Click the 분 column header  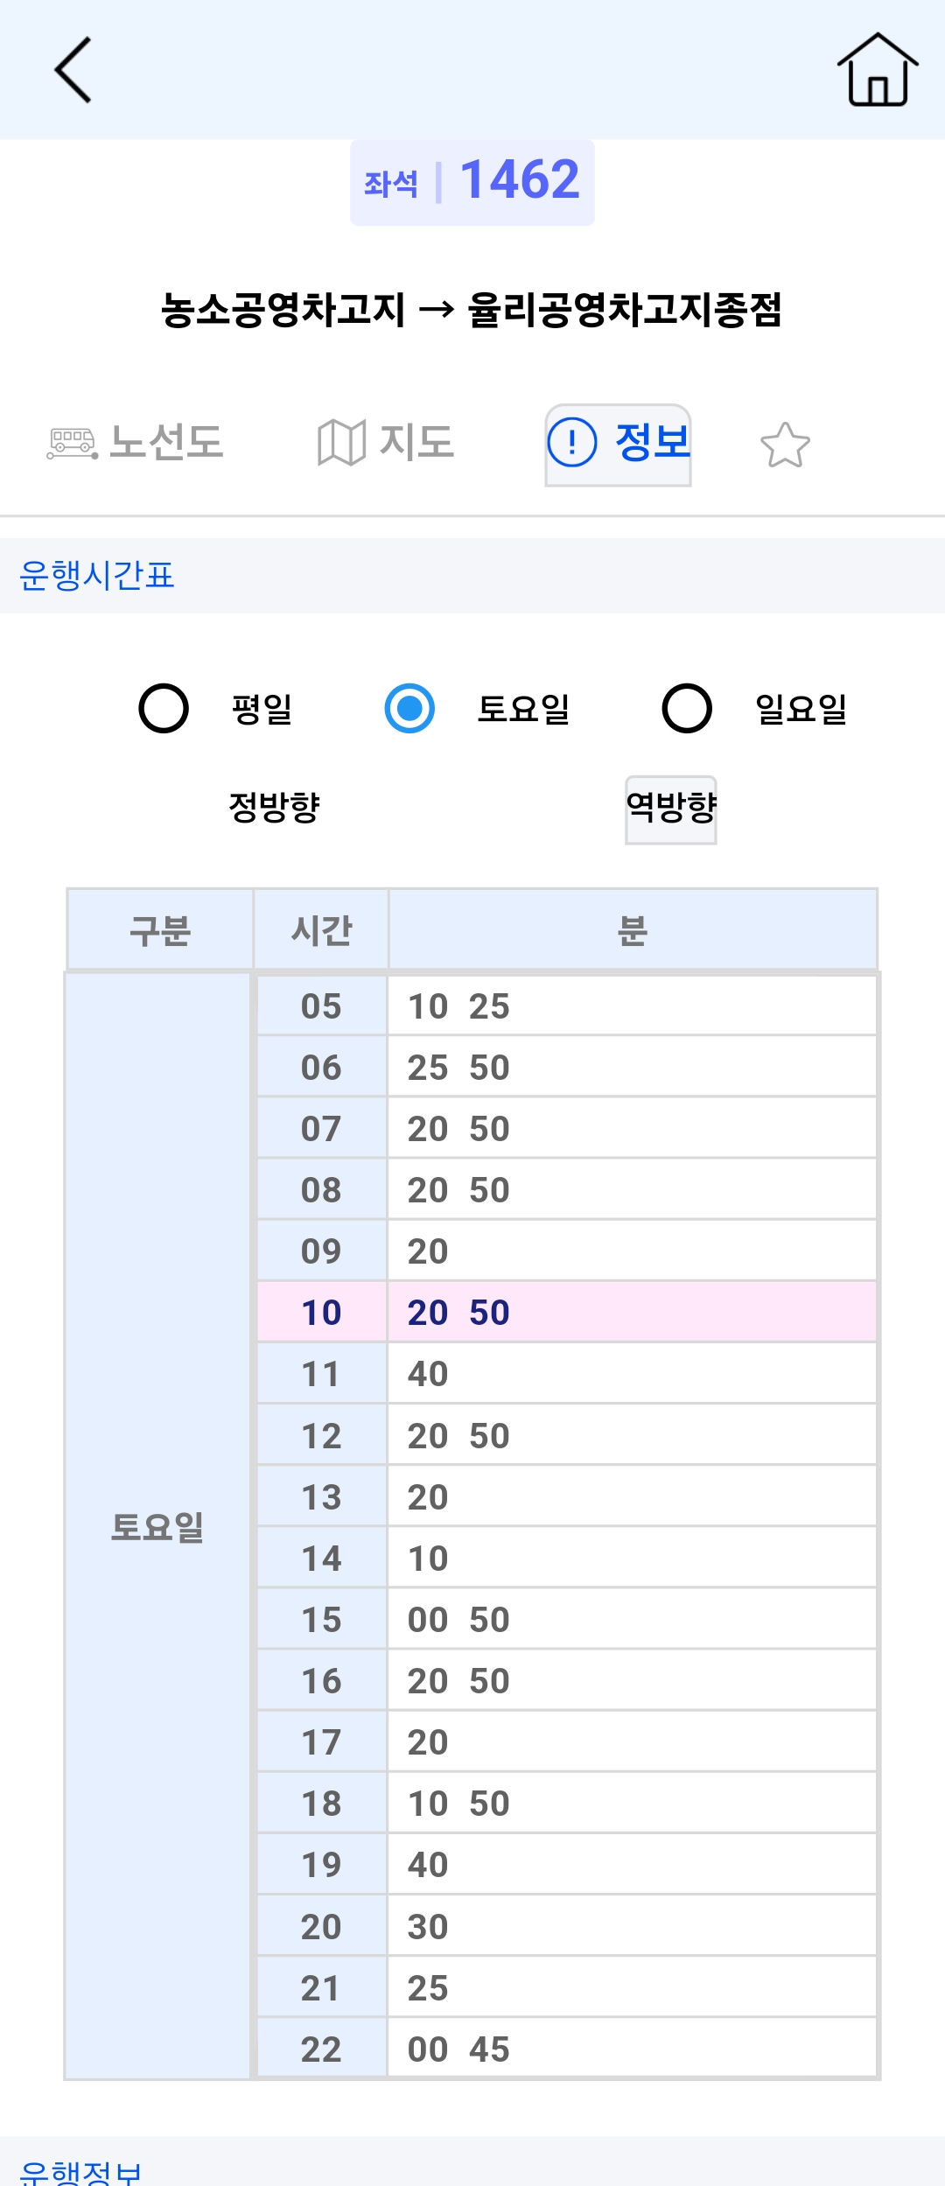(x=633, y=929)
